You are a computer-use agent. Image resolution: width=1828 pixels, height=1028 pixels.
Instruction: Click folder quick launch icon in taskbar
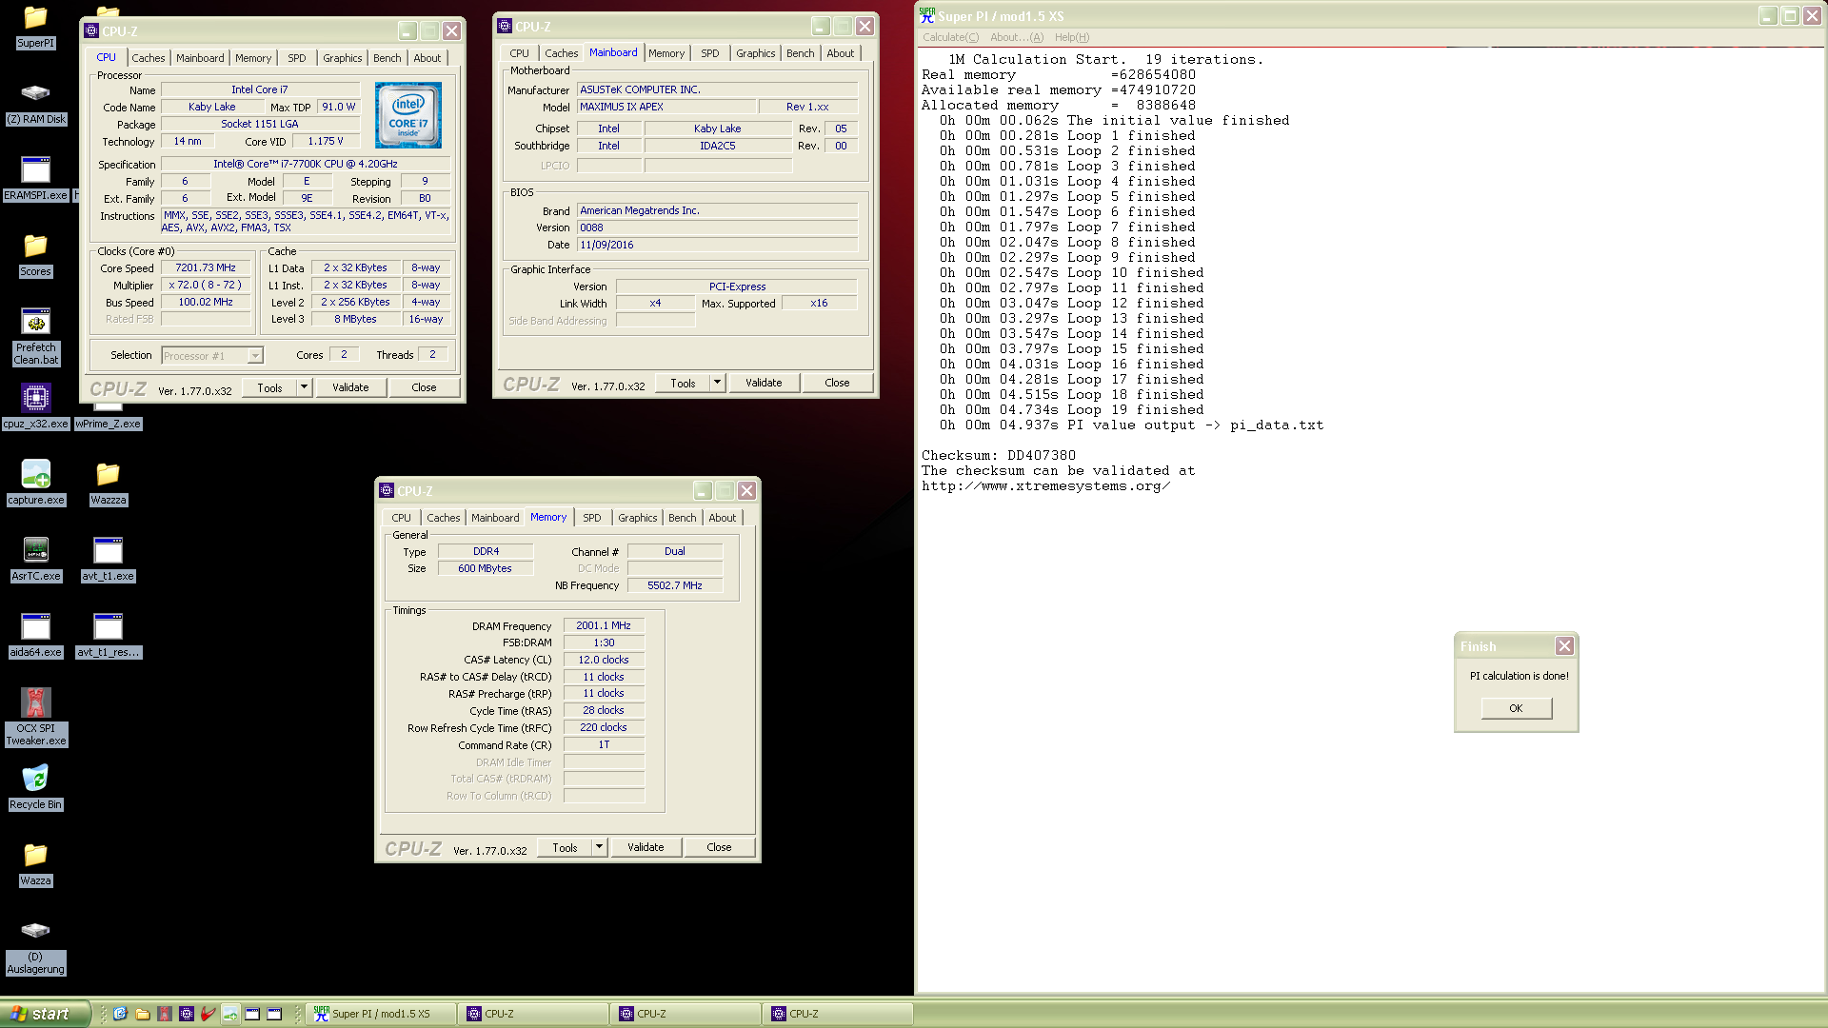click(x=142, y=1014)
